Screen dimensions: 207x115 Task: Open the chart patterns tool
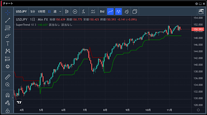8,51
